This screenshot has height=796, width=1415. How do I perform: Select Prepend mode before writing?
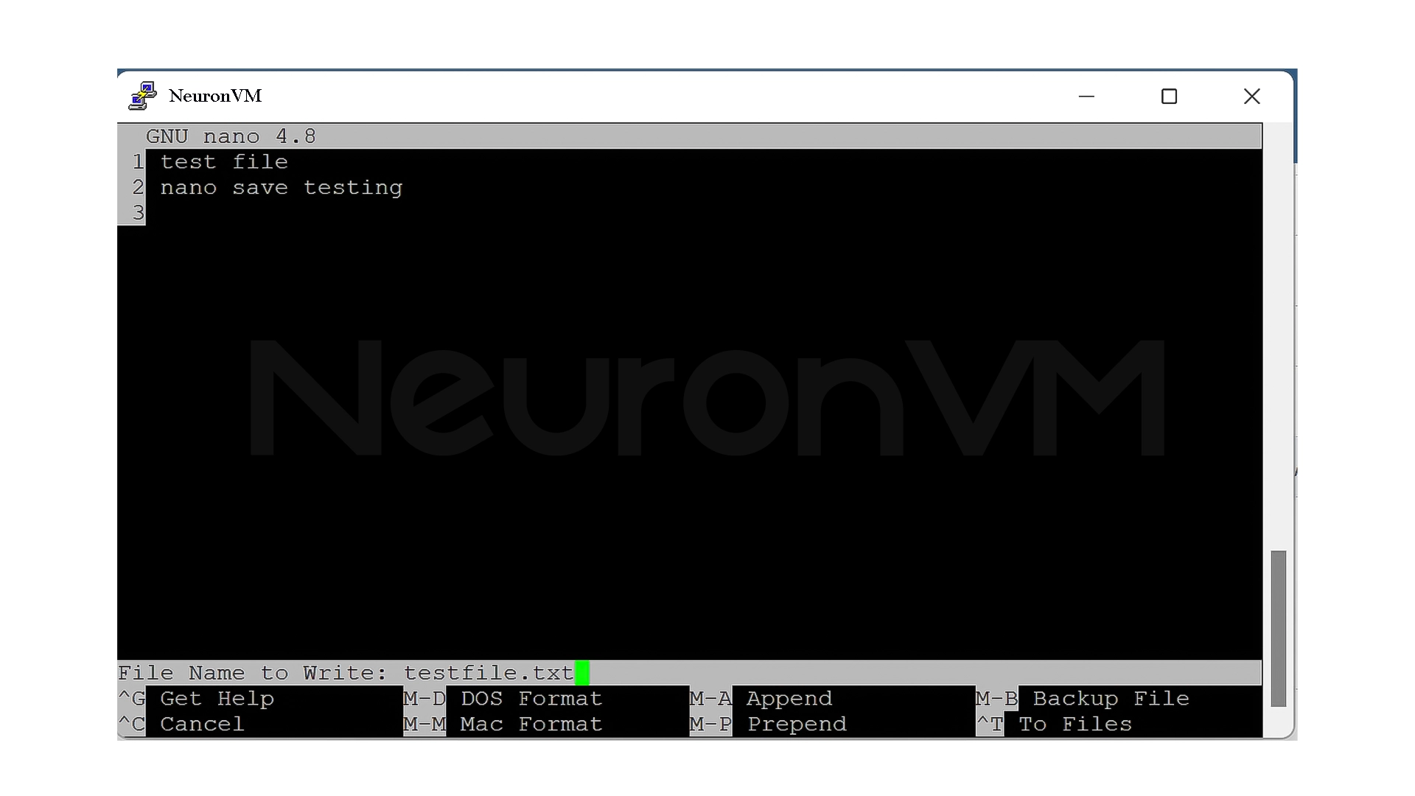[796, 724]
